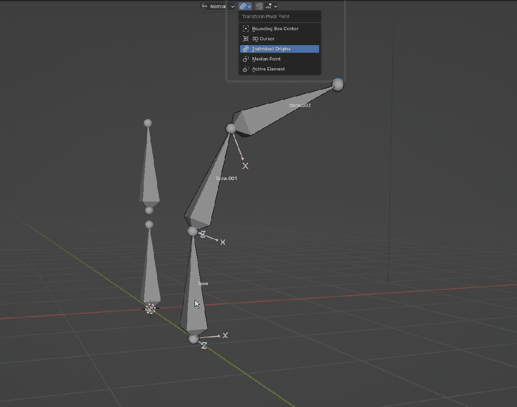The image size is (517, 407).
Task: Click the joint between Bone.001 and Bone.002
Action: tap(231, 129)
